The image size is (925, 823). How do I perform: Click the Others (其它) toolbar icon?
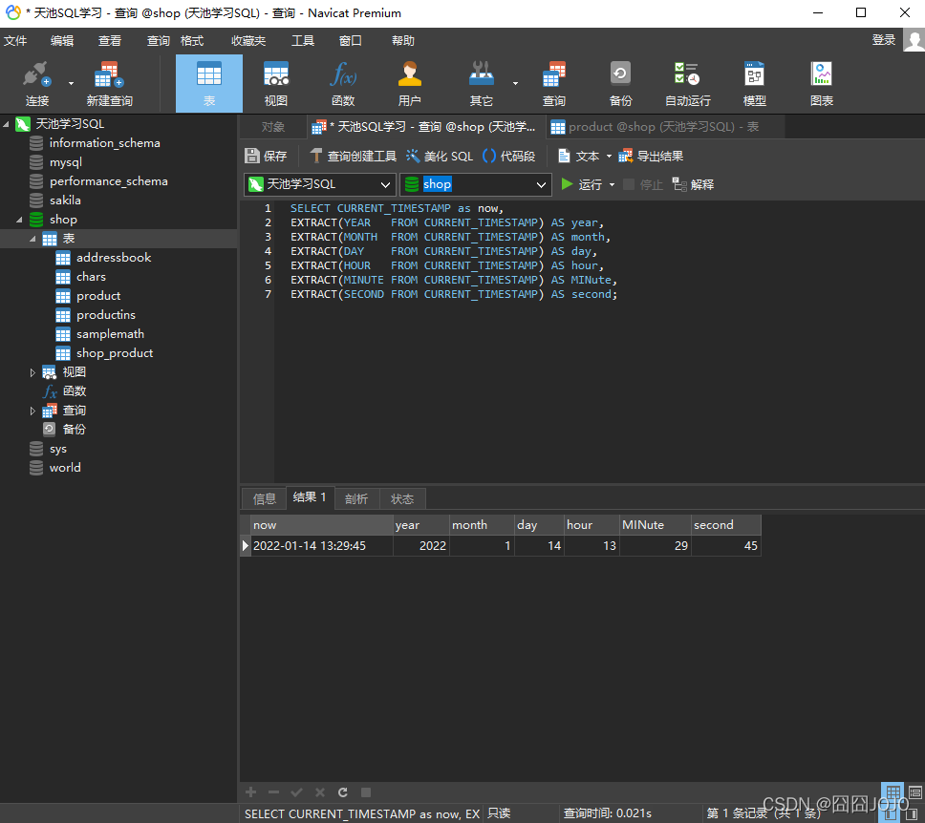coord(481,84)
